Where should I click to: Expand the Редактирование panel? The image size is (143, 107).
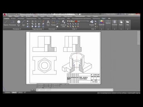pyautogui.click(x=38, y=29)
